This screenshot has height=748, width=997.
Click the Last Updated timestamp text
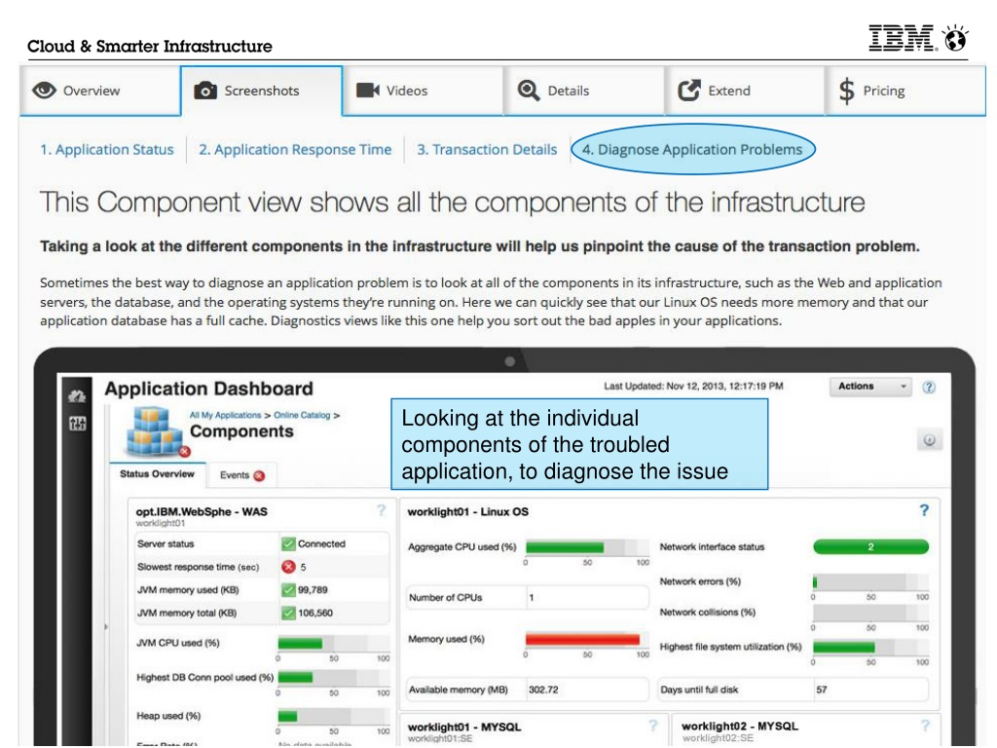(x=693, y=386)
